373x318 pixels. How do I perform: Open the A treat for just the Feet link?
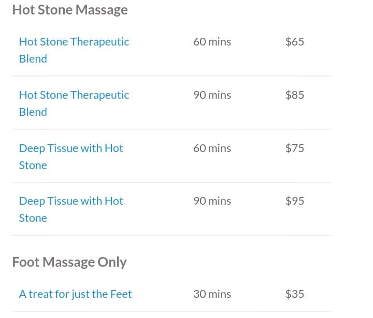tap(75, 294)
